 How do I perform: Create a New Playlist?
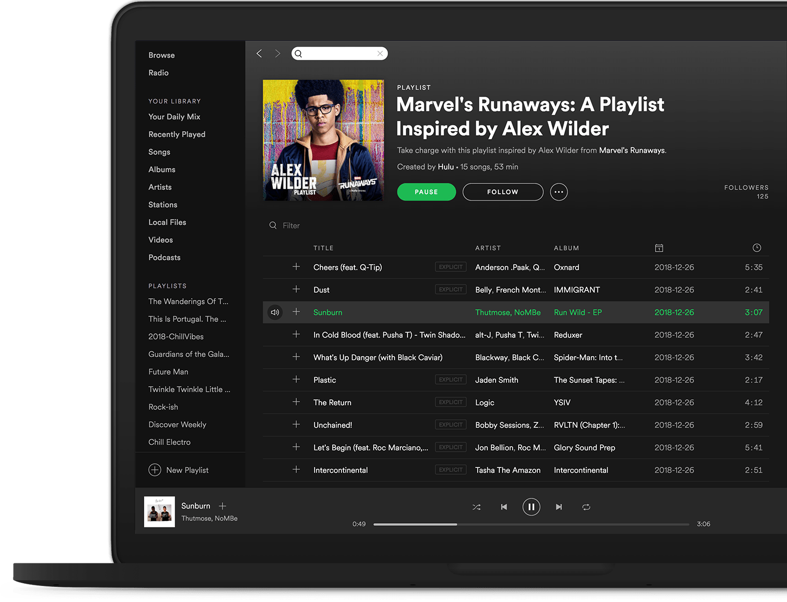179,470
